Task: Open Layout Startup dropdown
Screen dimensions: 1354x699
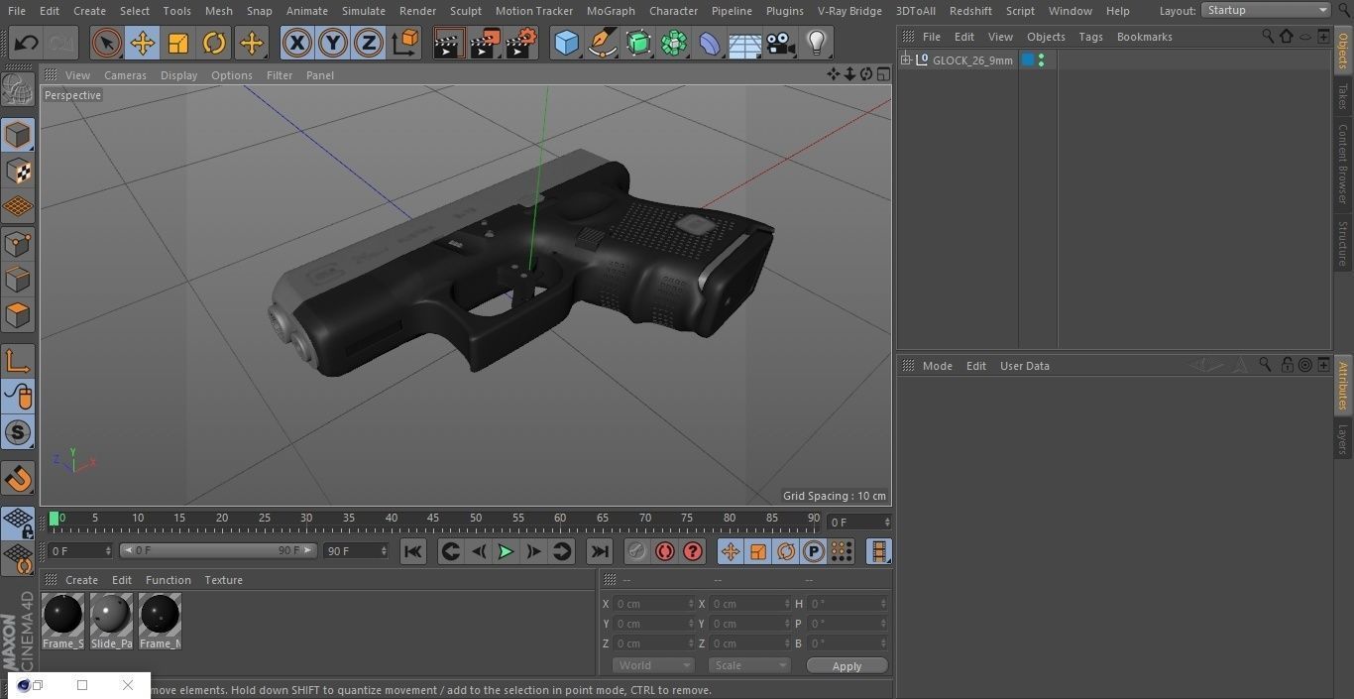Action: pyautogui.click(x=1266, y=10)
